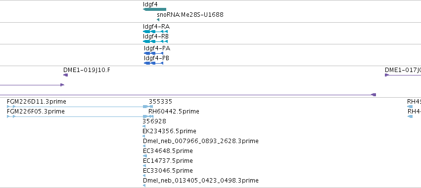
Task: Open the FGM226D11.3prime label
Action: point(37,102)
